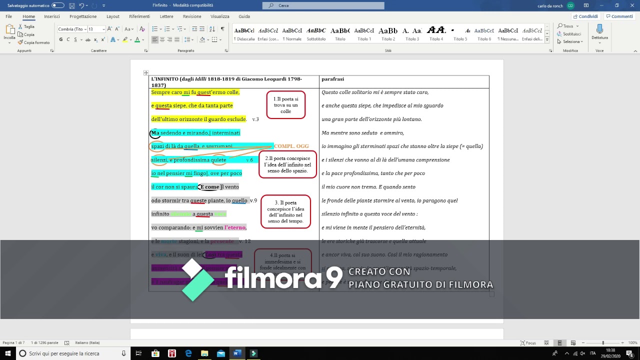Open the Commenti pane button
Image resolution: width=640 pixels, height=360 pixels.
pyautogui.click(x=619, y=16)
